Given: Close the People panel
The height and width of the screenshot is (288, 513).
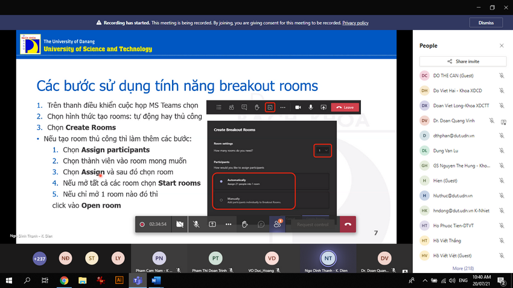Looking at the screenshot, I should (x=502, y=46).
